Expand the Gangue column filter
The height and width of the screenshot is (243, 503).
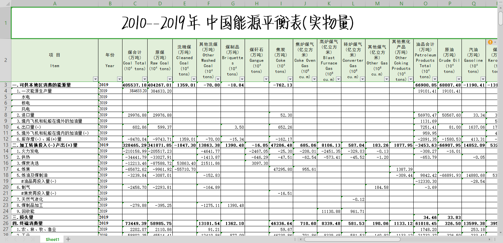click(266, 79)
